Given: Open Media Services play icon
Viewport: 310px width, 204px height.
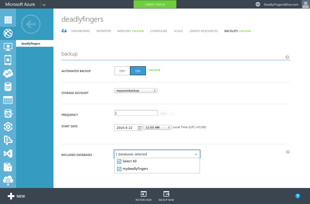Looking at the screenshot, I should pos(8,127).
